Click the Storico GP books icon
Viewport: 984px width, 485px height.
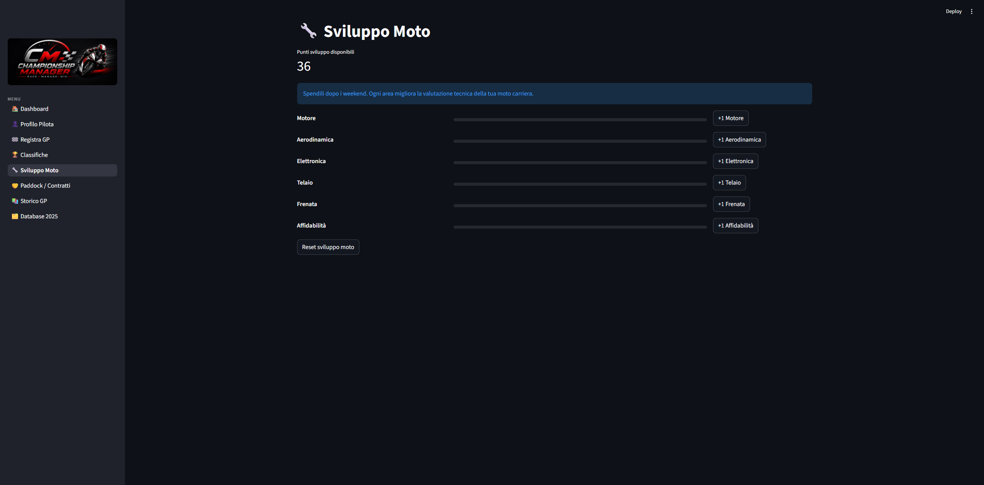(x=15, y=201)
